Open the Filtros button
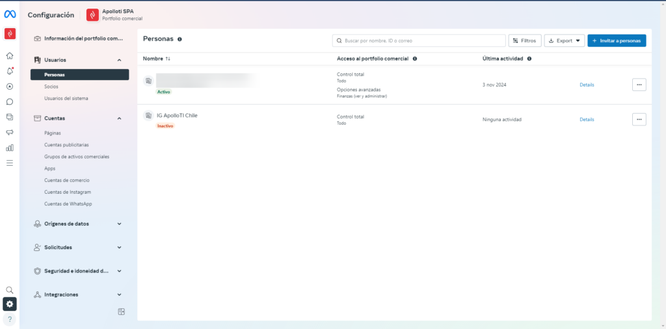The image size is (666, 329). 524,40
